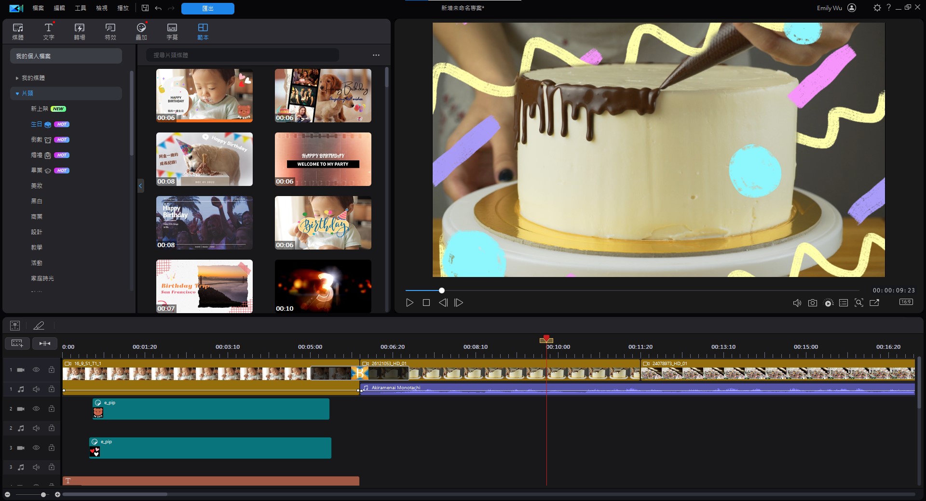Hide video track 1 with eye icon
The image size is (926, 501).
point(36,370)
